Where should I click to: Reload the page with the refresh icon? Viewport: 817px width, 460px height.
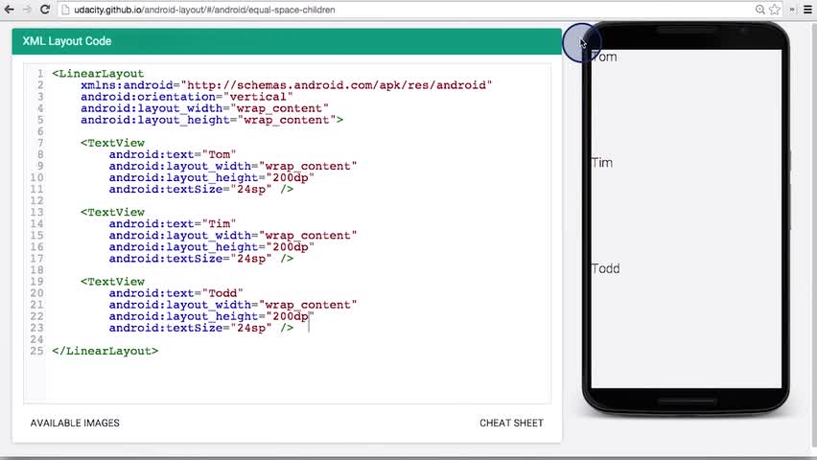pyautogui.click(x=45, y=10)
